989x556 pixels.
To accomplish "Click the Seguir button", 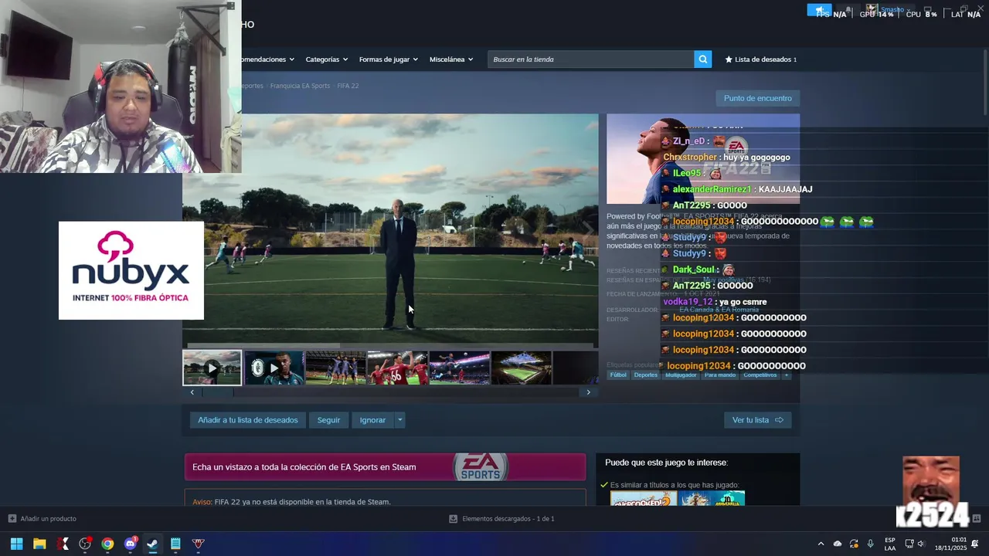I will point(328,420).
